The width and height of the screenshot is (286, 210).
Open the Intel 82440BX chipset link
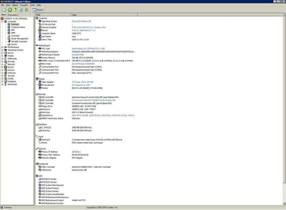coord(78,55)
